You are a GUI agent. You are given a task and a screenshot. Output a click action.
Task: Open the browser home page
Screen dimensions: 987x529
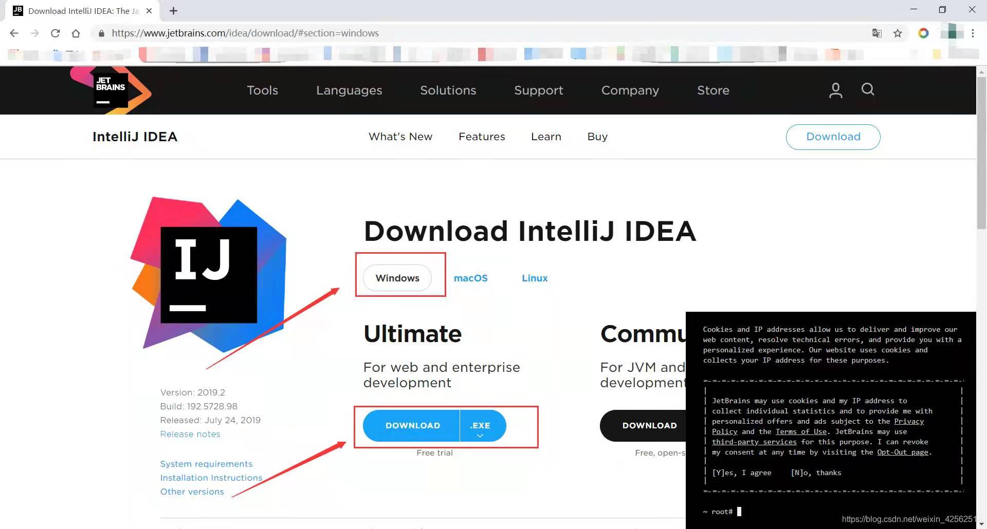coord(76,33)
